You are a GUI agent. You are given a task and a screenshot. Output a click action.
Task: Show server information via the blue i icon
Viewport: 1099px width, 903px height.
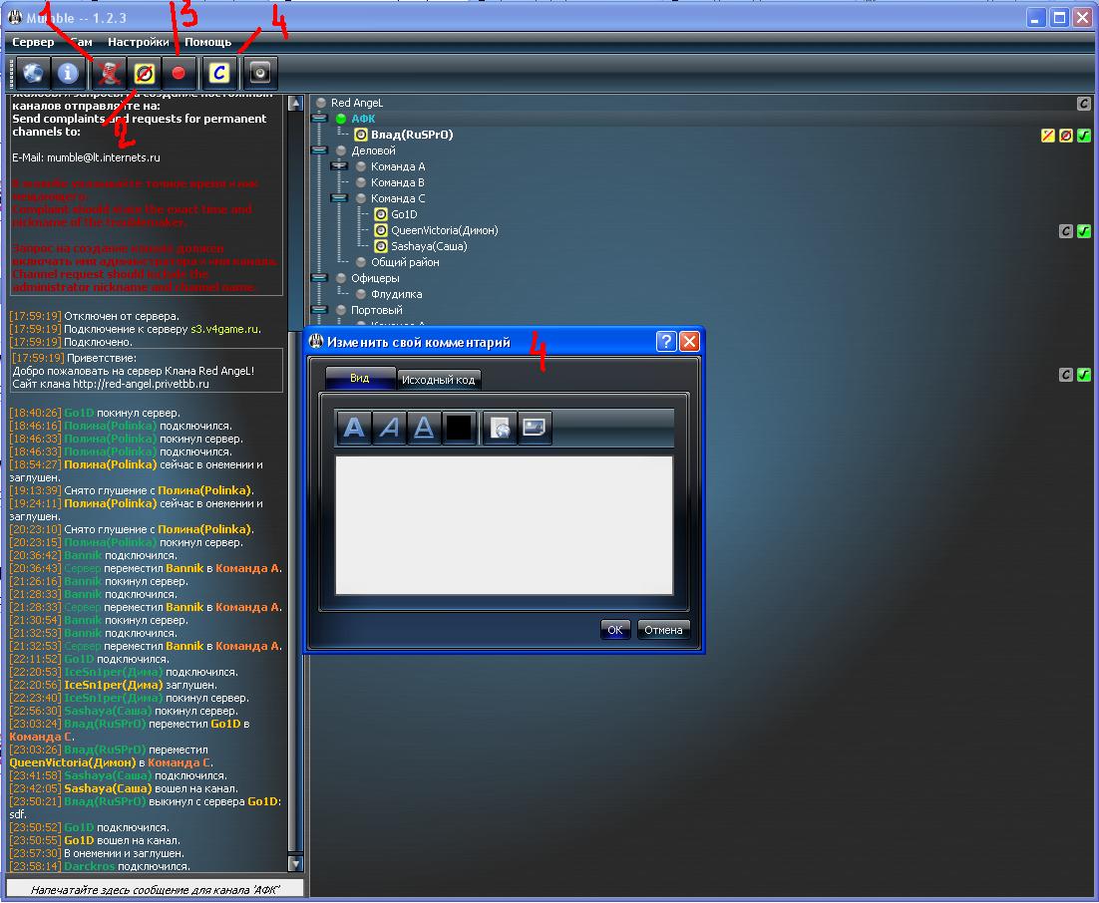[68, 73]
